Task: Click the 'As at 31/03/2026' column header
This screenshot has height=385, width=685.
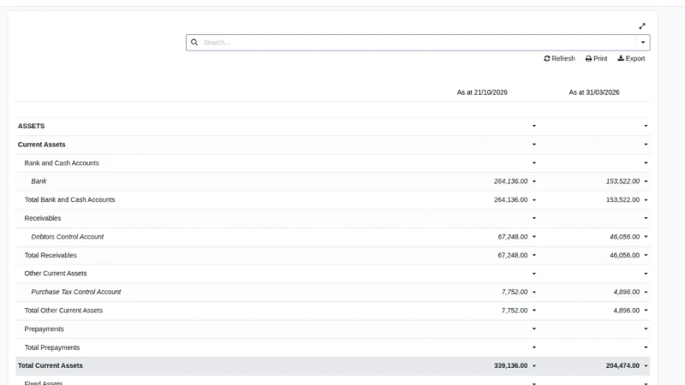Action: pos(593,92)
